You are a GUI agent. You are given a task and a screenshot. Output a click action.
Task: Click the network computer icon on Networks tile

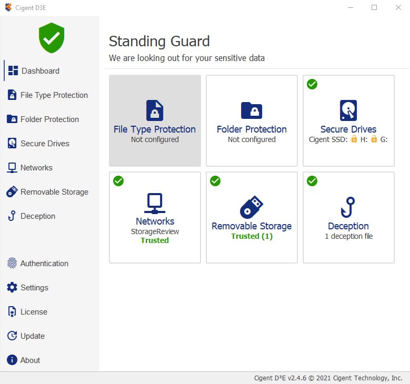155,204
